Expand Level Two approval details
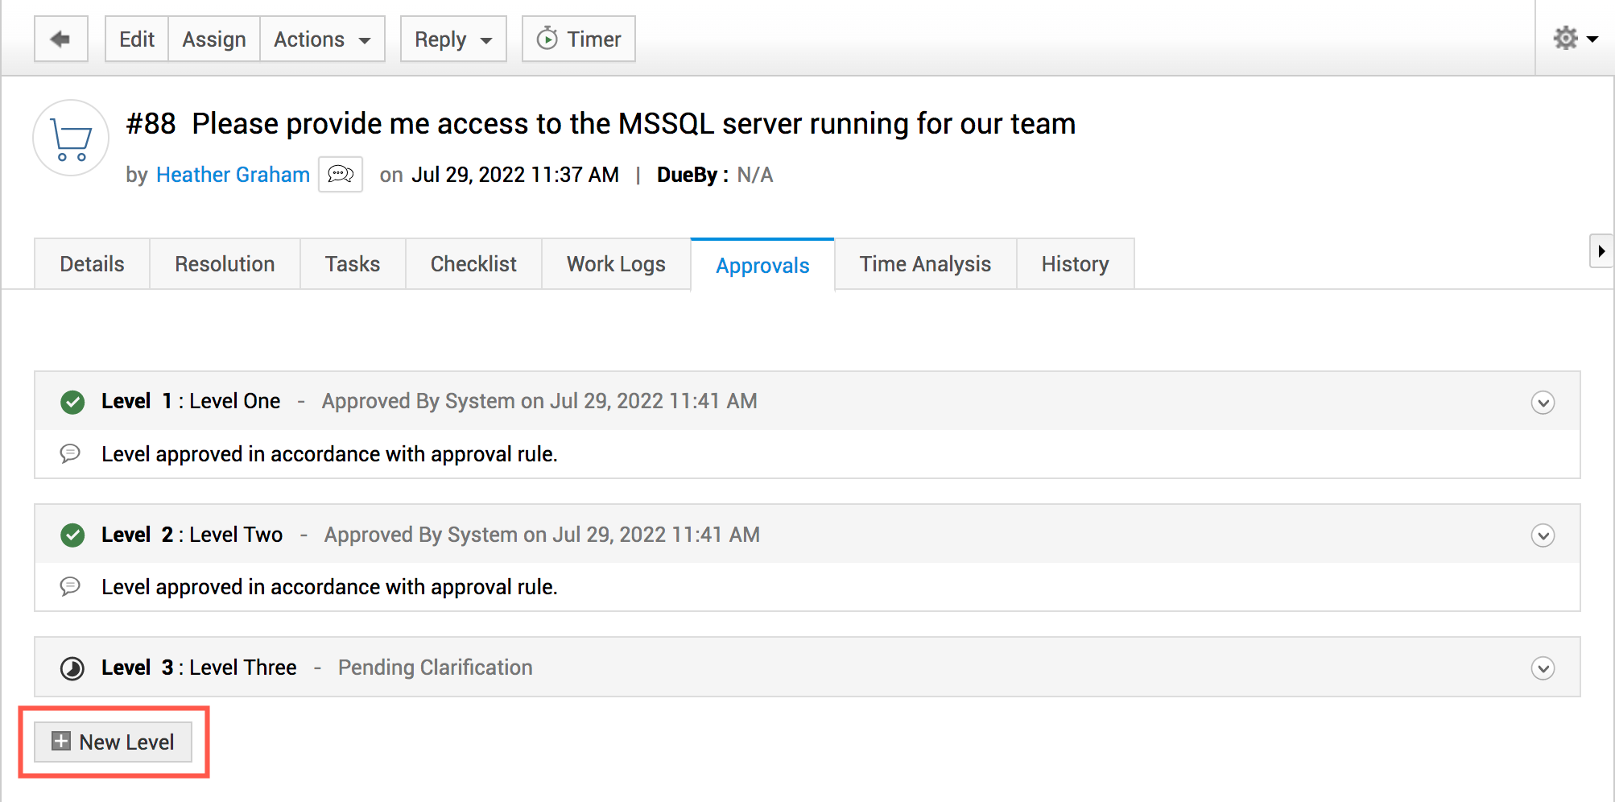1615x802 pixels. 1543,535
